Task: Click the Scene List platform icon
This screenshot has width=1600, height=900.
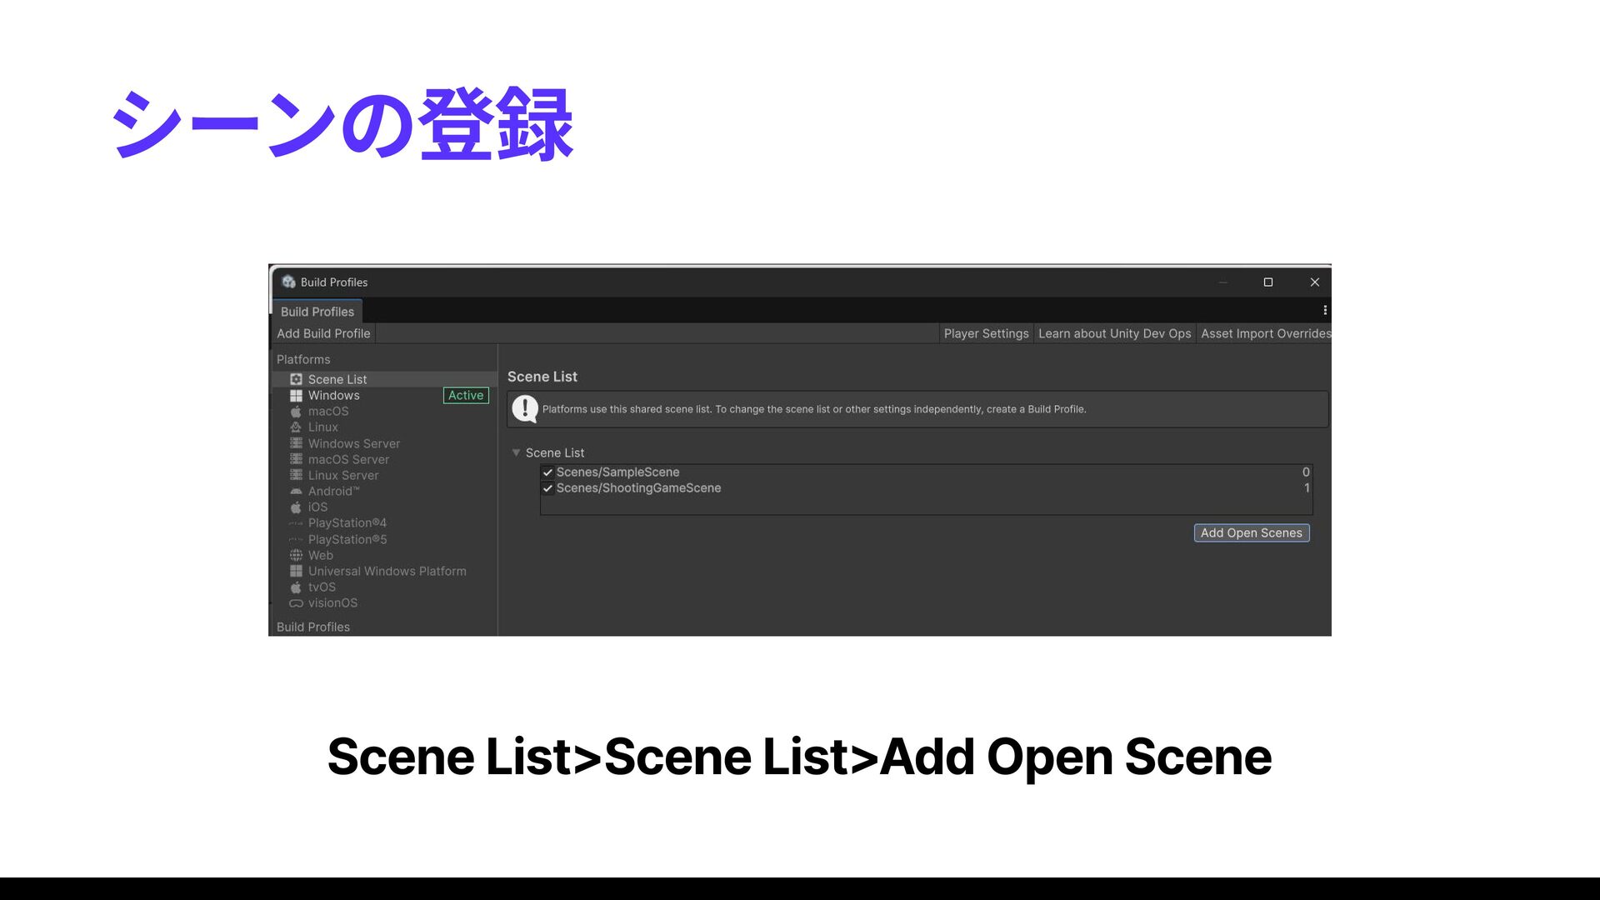Action: pyautogui.click(x=296, y=379)
